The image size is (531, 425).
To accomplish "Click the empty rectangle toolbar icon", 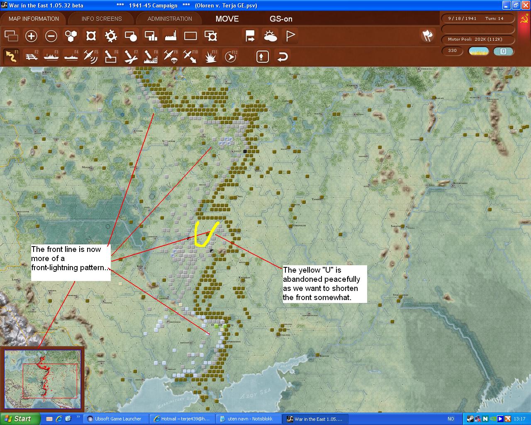I will point(190,36).
